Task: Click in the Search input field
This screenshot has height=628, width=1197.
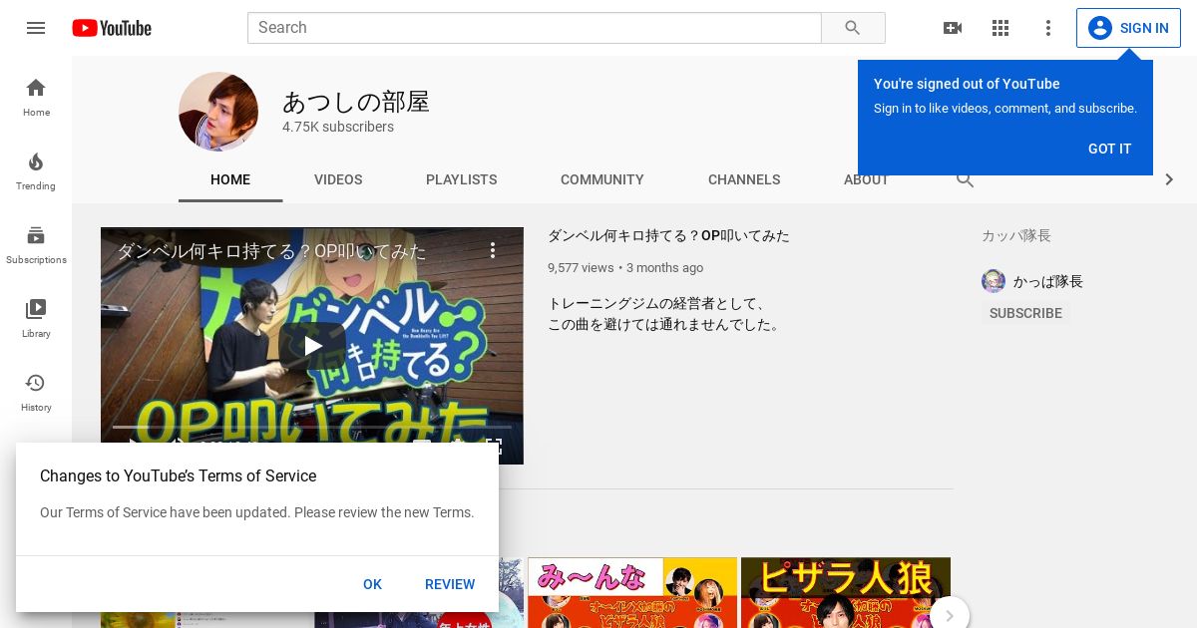Action: (535, 28)
